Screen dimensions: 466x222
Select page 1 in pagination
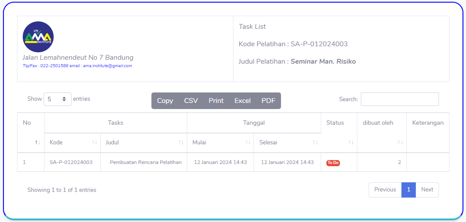(x=408, y=190)
